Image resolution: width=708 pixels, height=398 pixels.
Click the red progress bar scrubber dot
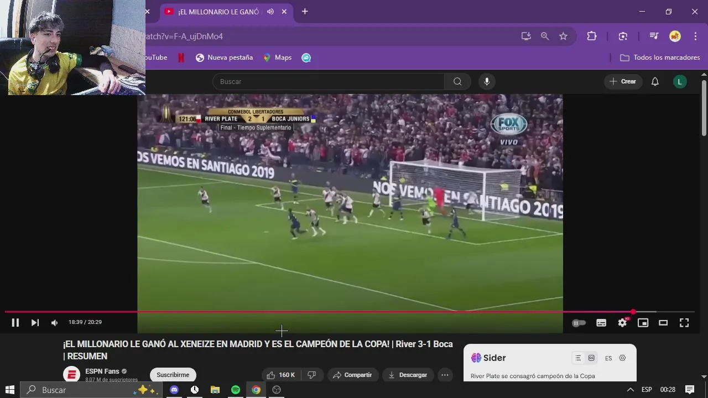point(633,312)
